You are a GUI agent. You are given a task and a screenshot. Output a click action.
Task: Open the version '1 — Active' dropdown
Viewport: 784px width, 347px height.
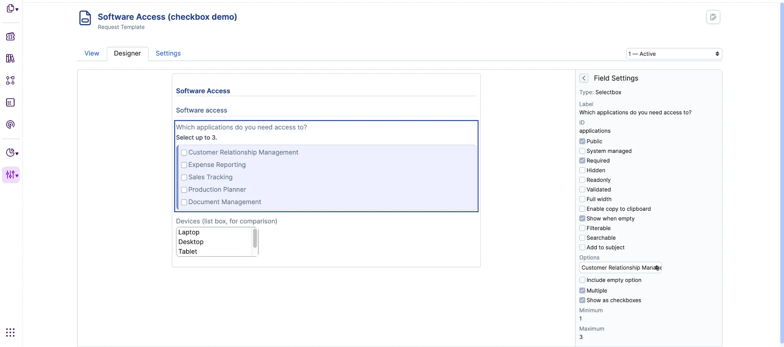click(674, 54)
